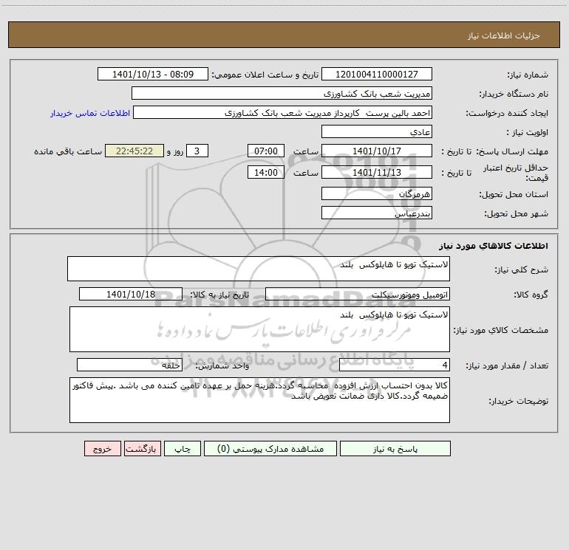This screenshot has height=550, width=569.
Task: Open مشاهده مدارک پیوستی (0) button
Action: (270, 448)
